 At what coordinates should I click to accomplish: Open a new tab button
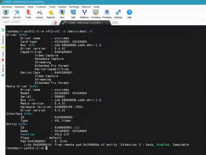coord(115,23)
